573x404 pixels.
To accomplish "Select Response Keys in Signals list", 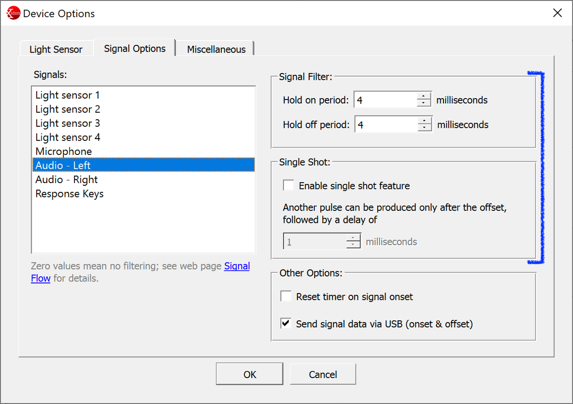I will pos(69,194).
